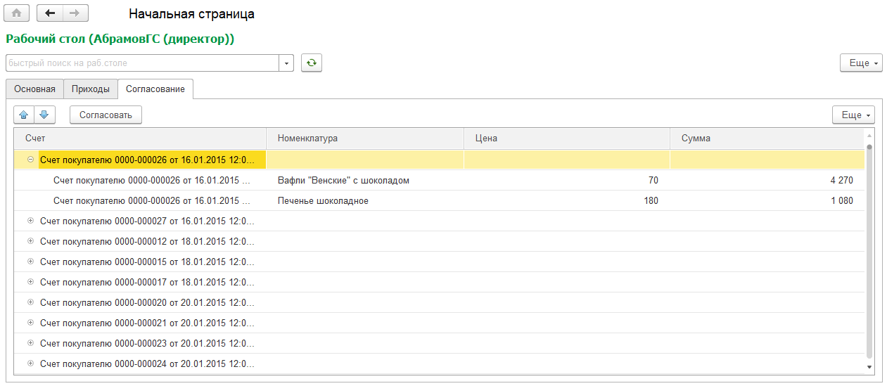Expand invoice 0000-000024 row
Screen dimensions: 887x386
[x=30, y=364]
